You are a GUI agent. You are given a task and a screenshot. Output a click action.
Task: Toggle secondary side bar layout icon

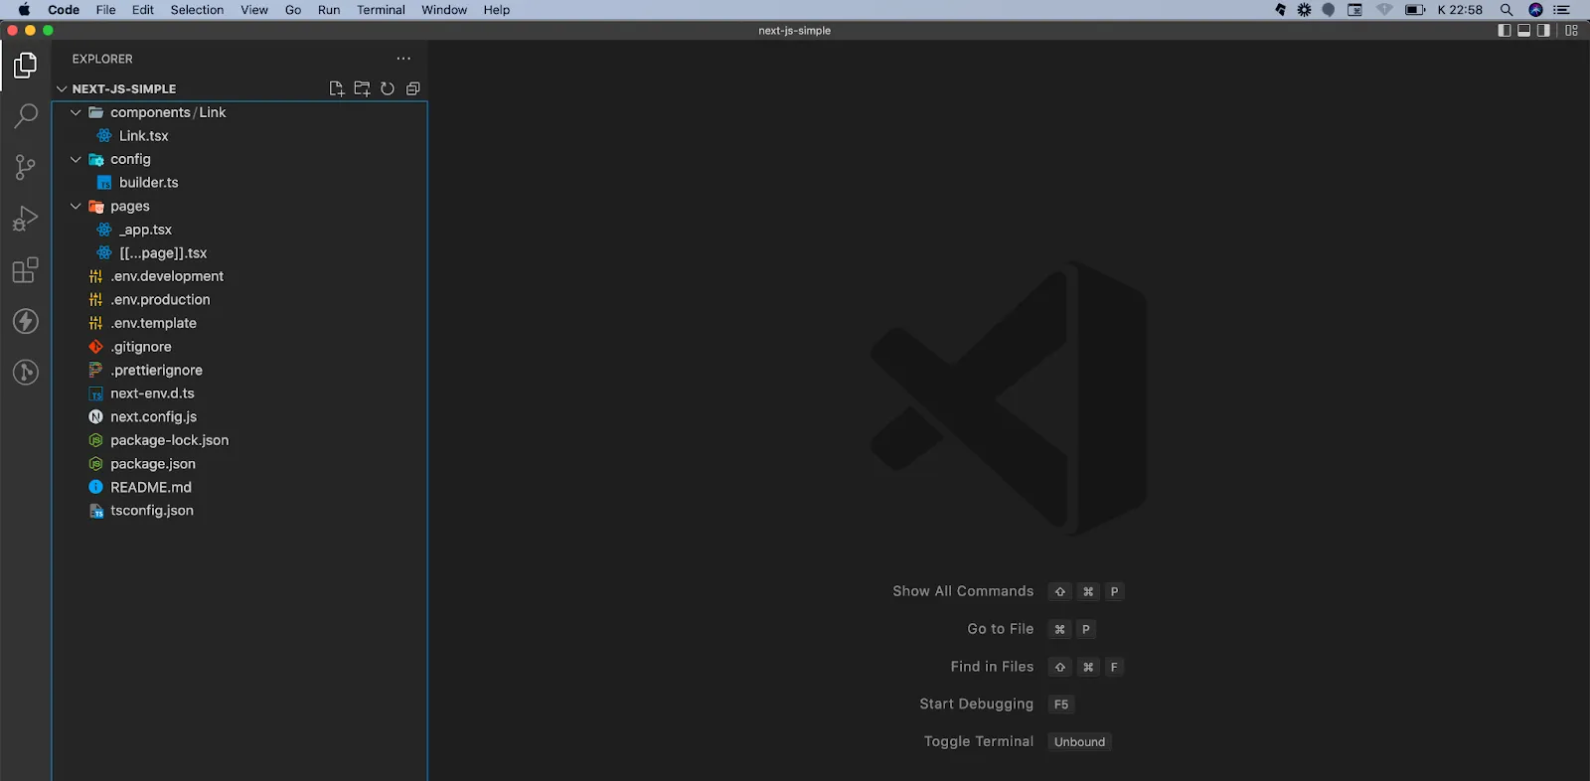pos(1543,31)
